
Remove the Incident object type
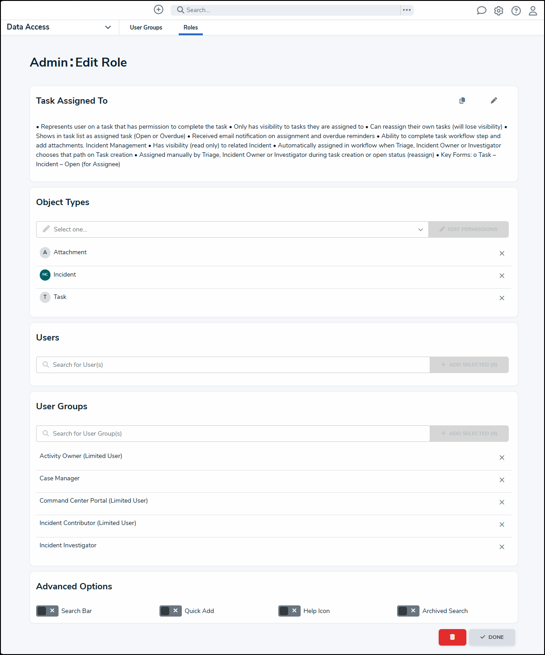pyautogui.click(x=502, y=276)
